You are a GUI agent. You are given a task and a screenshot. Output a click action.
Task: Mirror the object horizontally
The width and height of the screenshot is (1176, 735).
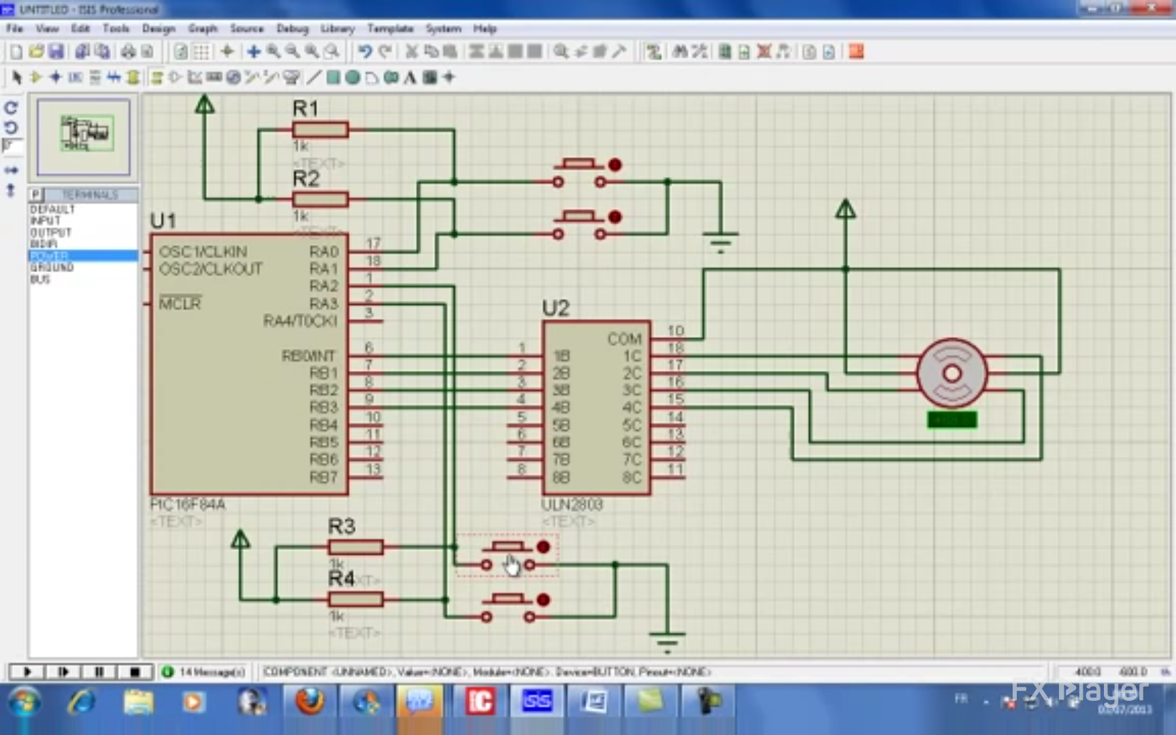point(11,170)
